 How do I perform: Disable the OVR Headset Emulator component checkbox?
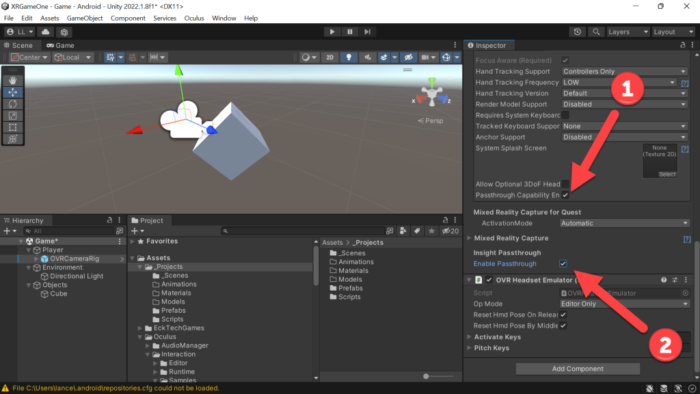[489, 280]
